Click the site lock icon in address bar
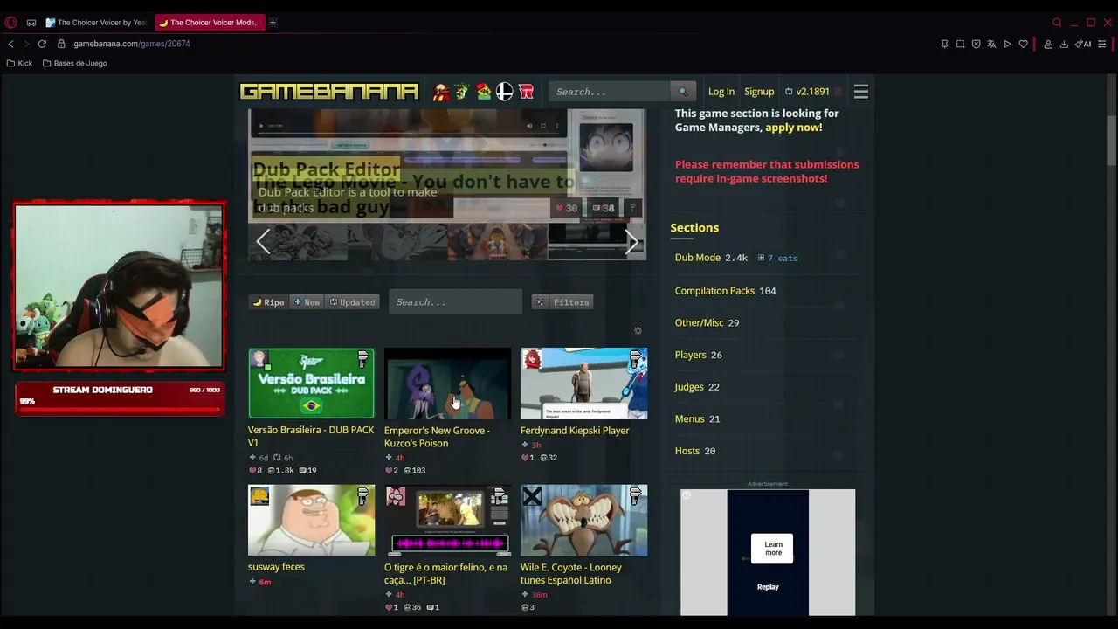1118x629 pixels. tap(61, 44)
